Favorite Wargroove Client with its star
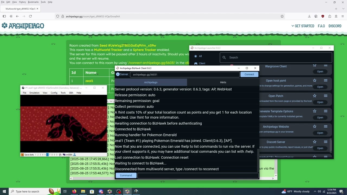This screenshot has height=195, width=347. point(314,65)
